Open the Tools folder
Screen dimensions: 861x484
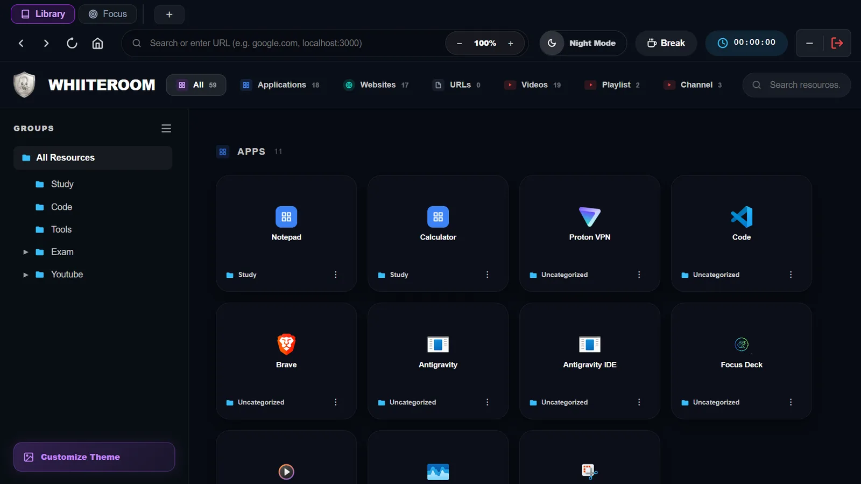(61, 230)
